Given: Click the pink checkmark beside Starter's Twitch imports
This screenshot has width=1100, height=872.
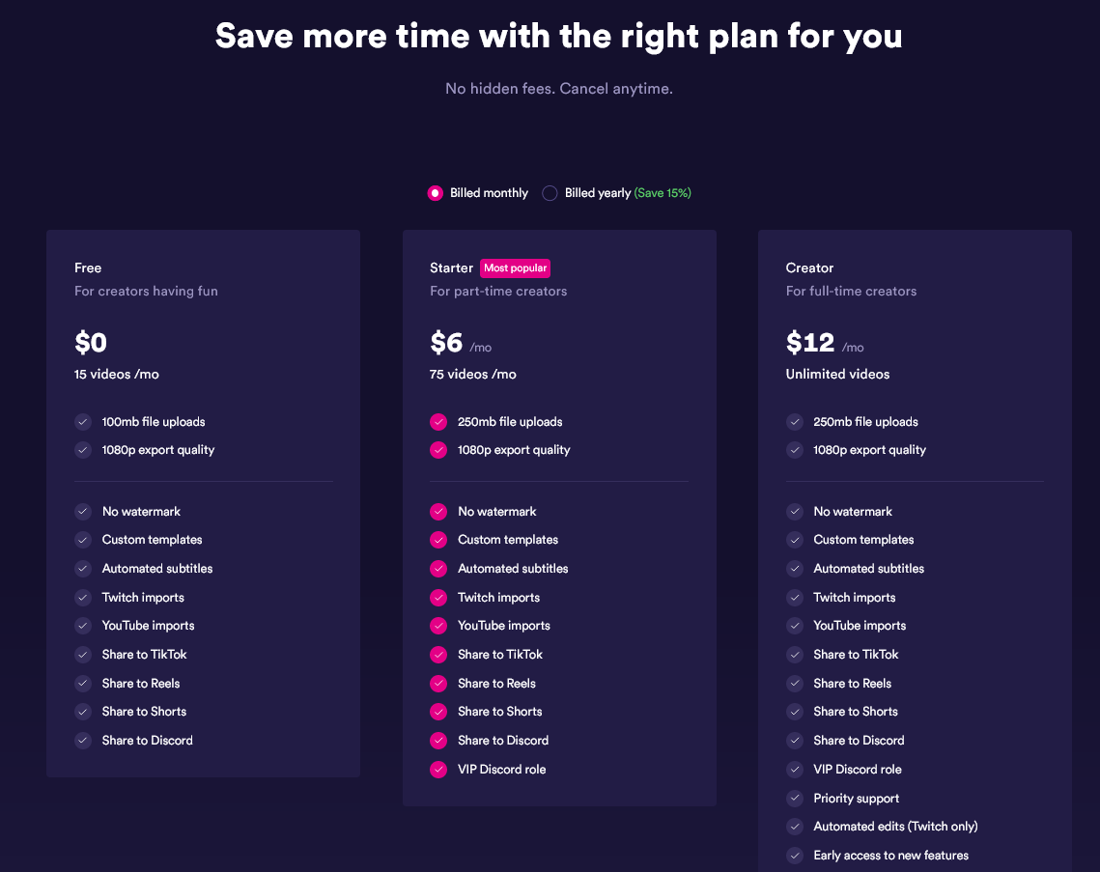Looking at the screenshot, I should click(438, 598).
